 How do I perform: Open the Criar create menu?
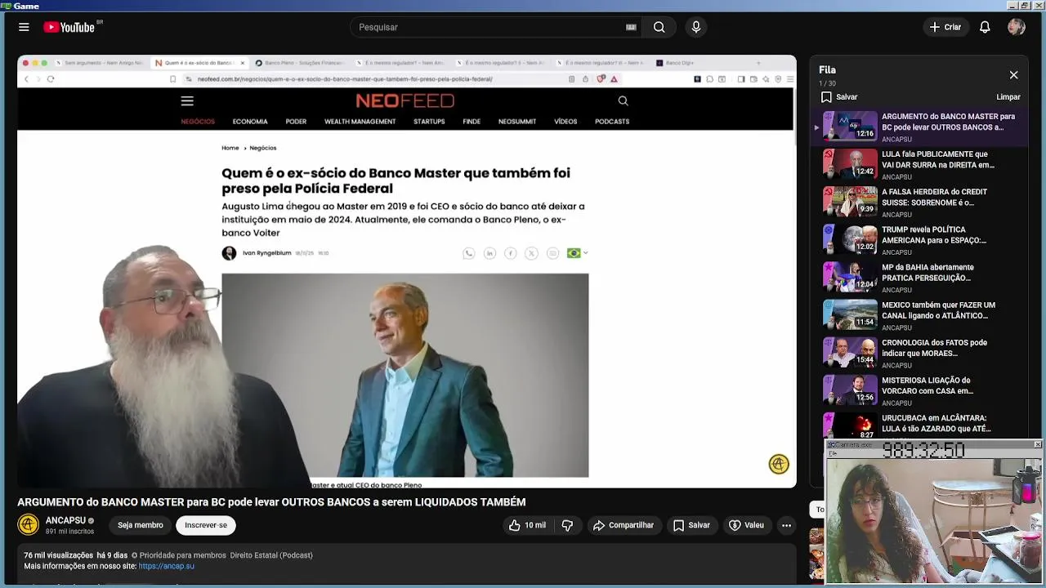click(945, 27)
